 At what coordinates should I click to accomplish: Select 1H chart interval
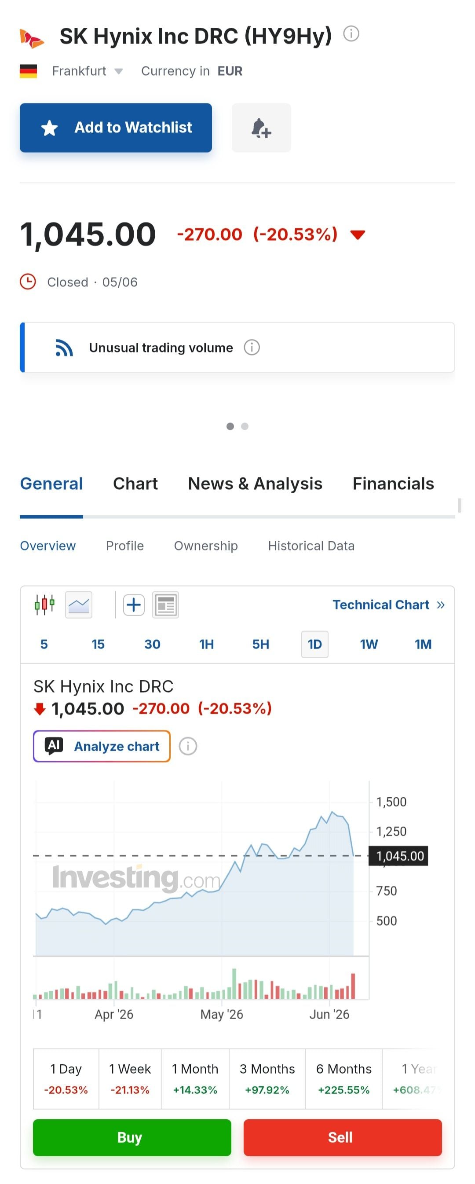pos(206,644)
